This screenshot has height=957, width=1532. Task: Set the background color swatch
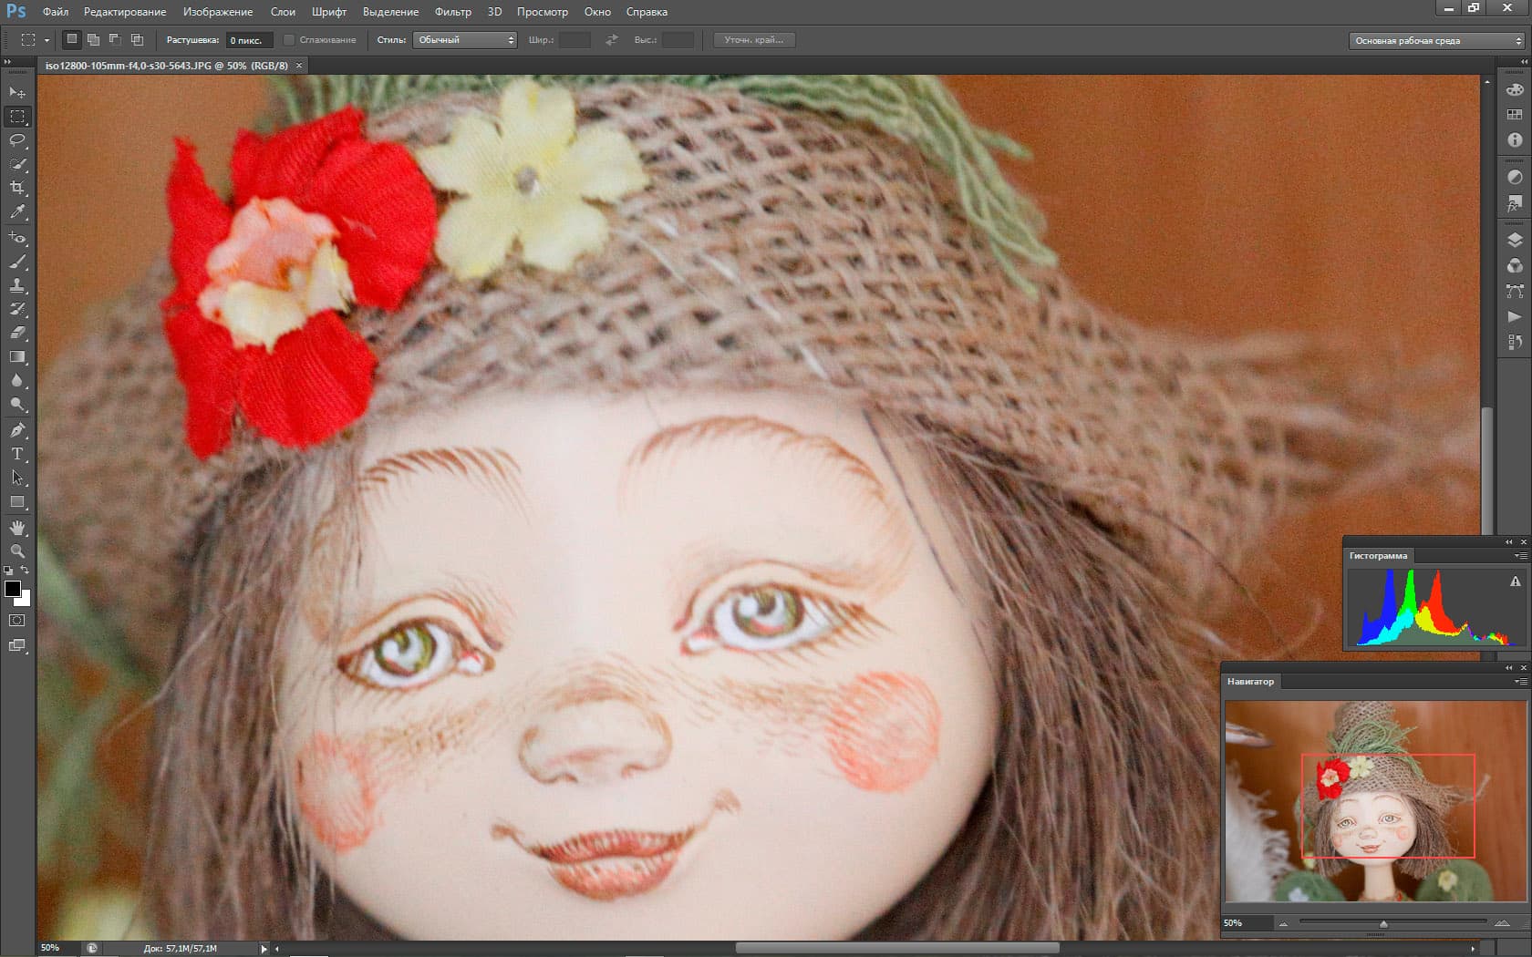coord(26,600)
